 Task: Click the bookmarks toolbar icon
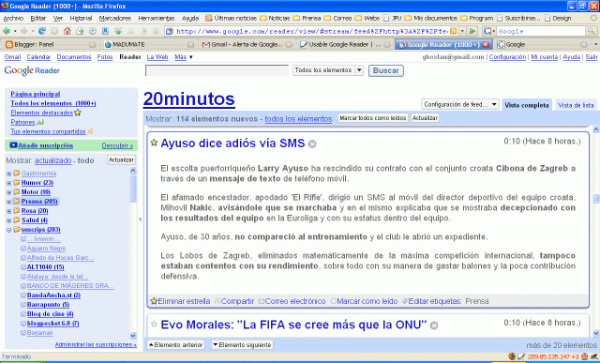click(105, 31)
